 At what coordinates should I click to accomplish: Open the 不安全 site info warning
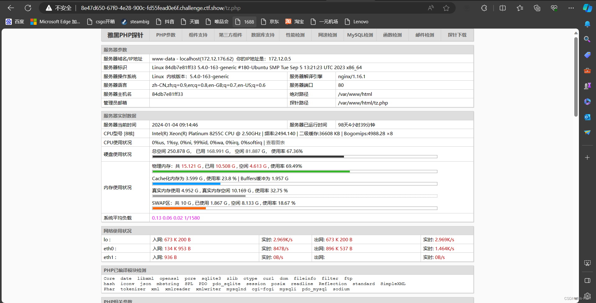(59, 8)
